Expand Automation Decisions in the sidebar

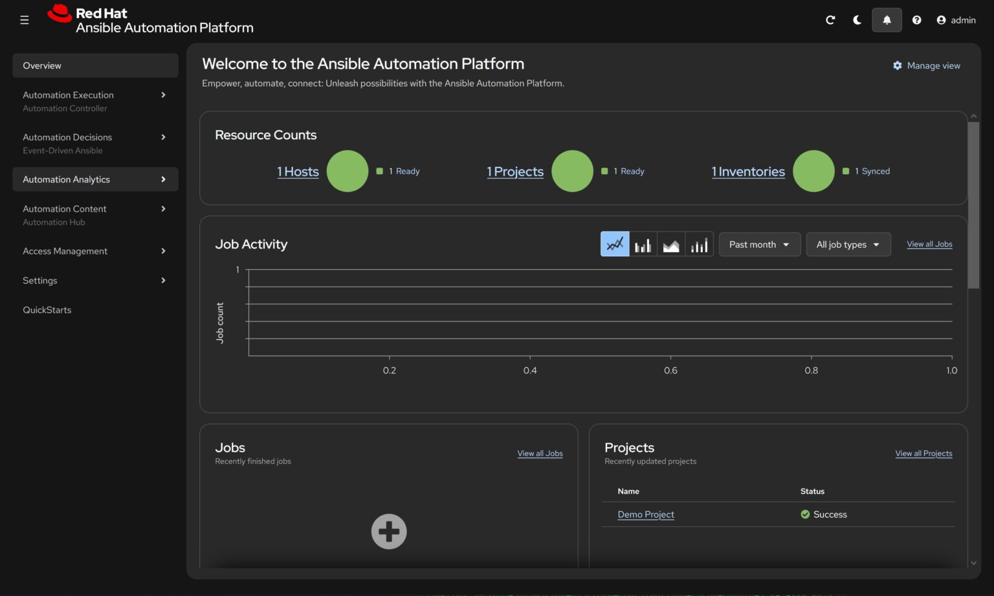pos(95,143)
